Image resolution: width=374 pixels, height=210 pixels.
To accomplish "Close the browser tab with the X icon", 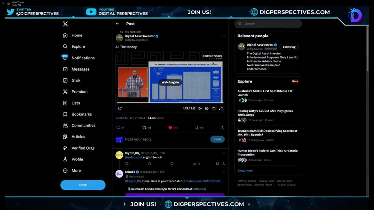I will coord(3,3).
